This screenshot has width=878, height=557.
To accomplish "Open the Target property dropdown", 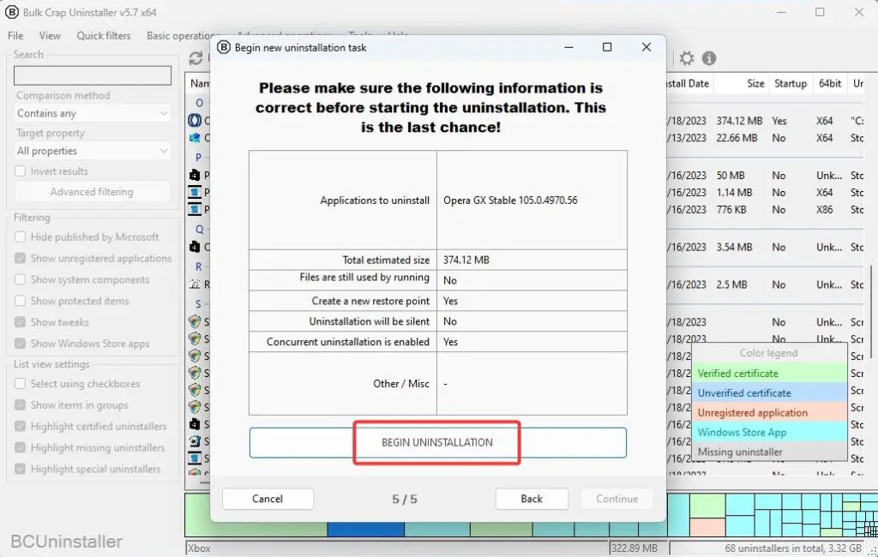I will pos(93,151).
